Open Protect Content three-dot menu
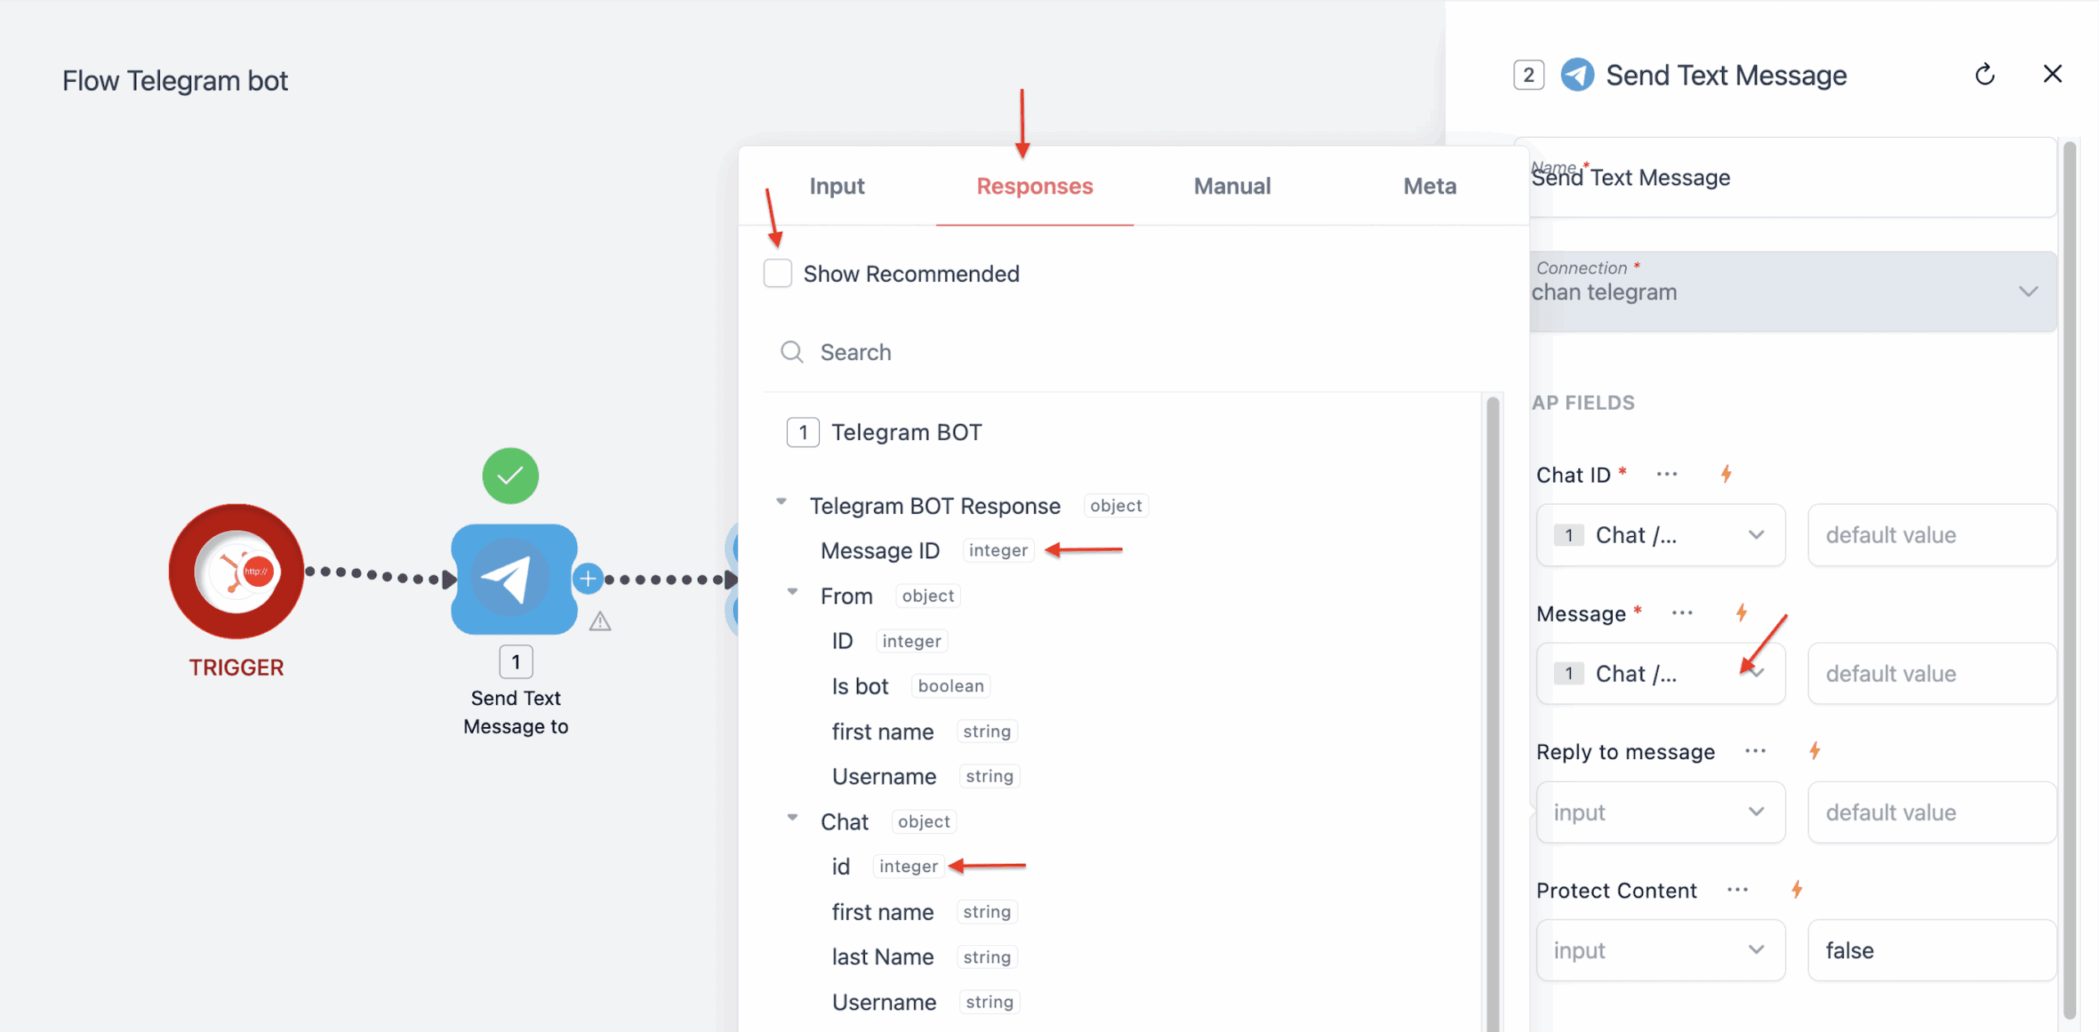2099x1032 pixels. pyautogui.click(x=1737, y=889)
